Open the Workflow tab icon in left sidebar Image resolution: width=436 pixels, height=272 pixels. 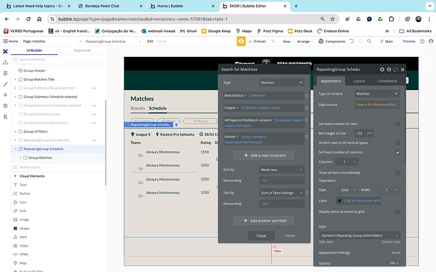pos(5,62)
